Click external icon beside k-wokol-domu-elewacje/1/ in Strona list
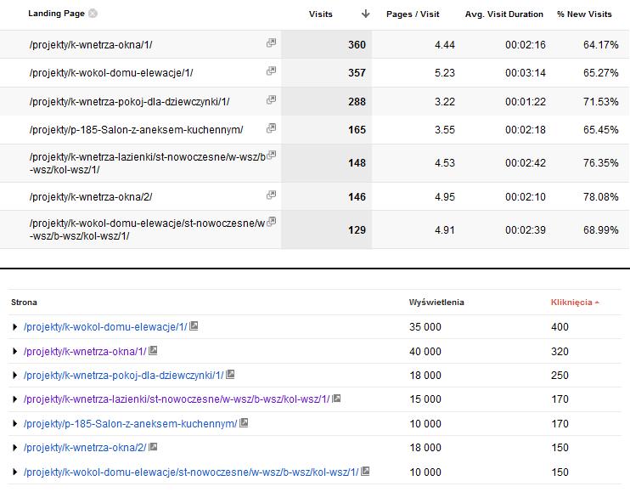The width and height of the screenshot is (630, 492). tap(194, 325)
